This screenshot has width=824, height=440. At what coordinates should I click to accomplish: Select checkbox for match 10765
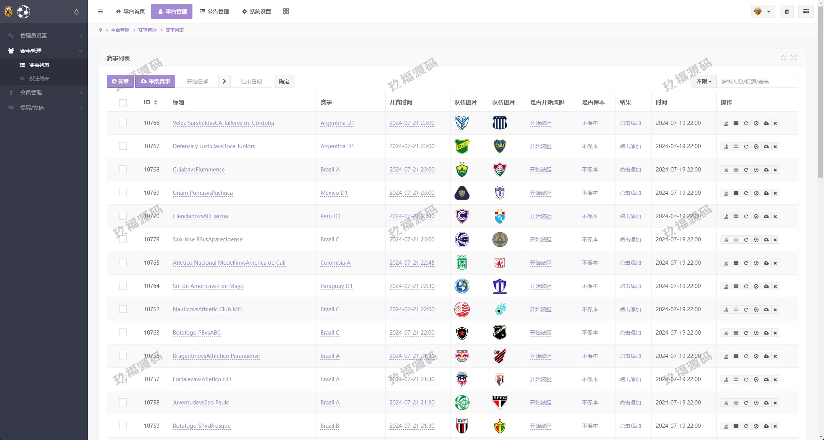(x=123, y=262)
